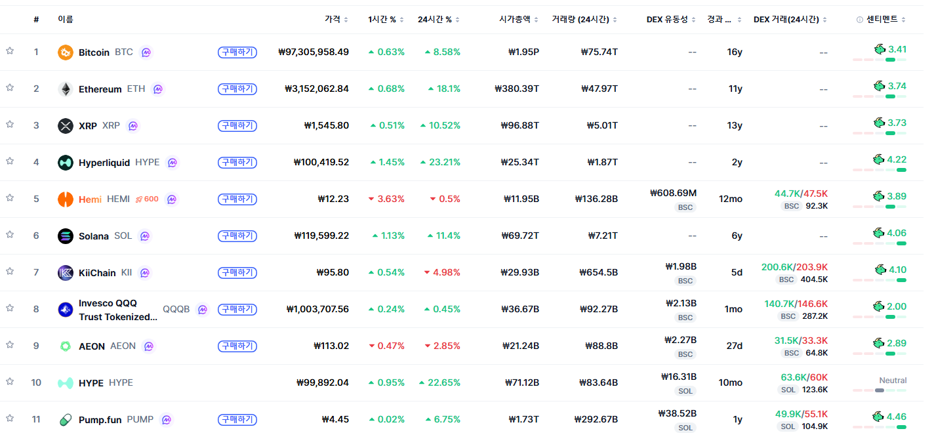This screenshot has width=934, height=433.
Task: Click the Hyperliquid logo icon
Action: (66, 163)
